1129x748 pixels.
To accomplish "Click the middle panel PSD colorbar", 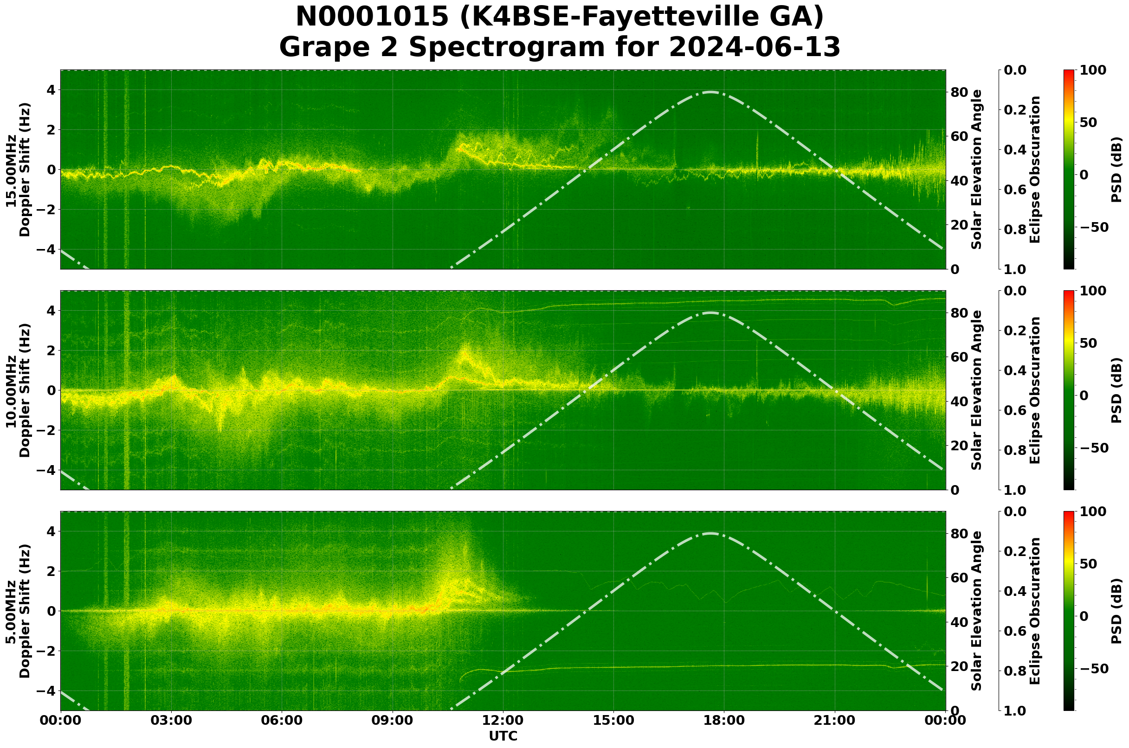I will tap(1069, 390).
